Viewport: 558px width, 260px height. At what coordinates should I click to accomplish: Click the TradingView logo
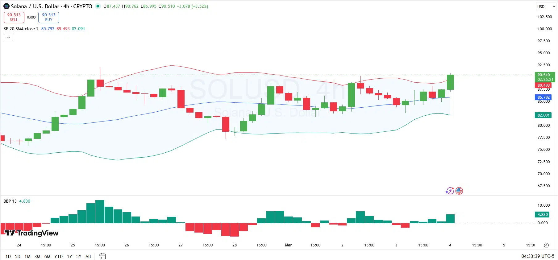tap(32, 233)
